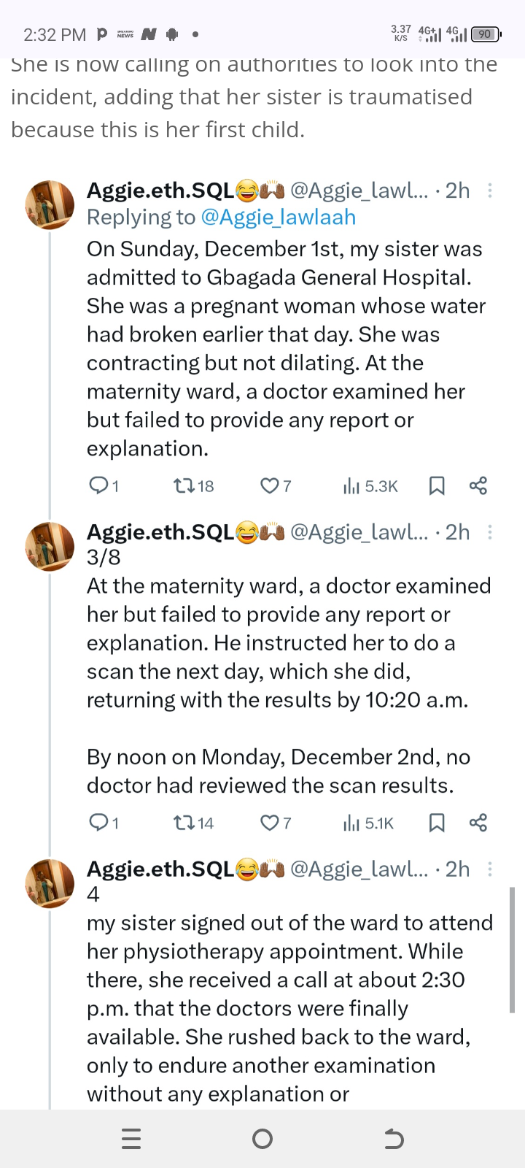Like the tweet about Gbagada General Hospital
The width and height of the screenshot is (525, 1168).
[x=270, y=485]
